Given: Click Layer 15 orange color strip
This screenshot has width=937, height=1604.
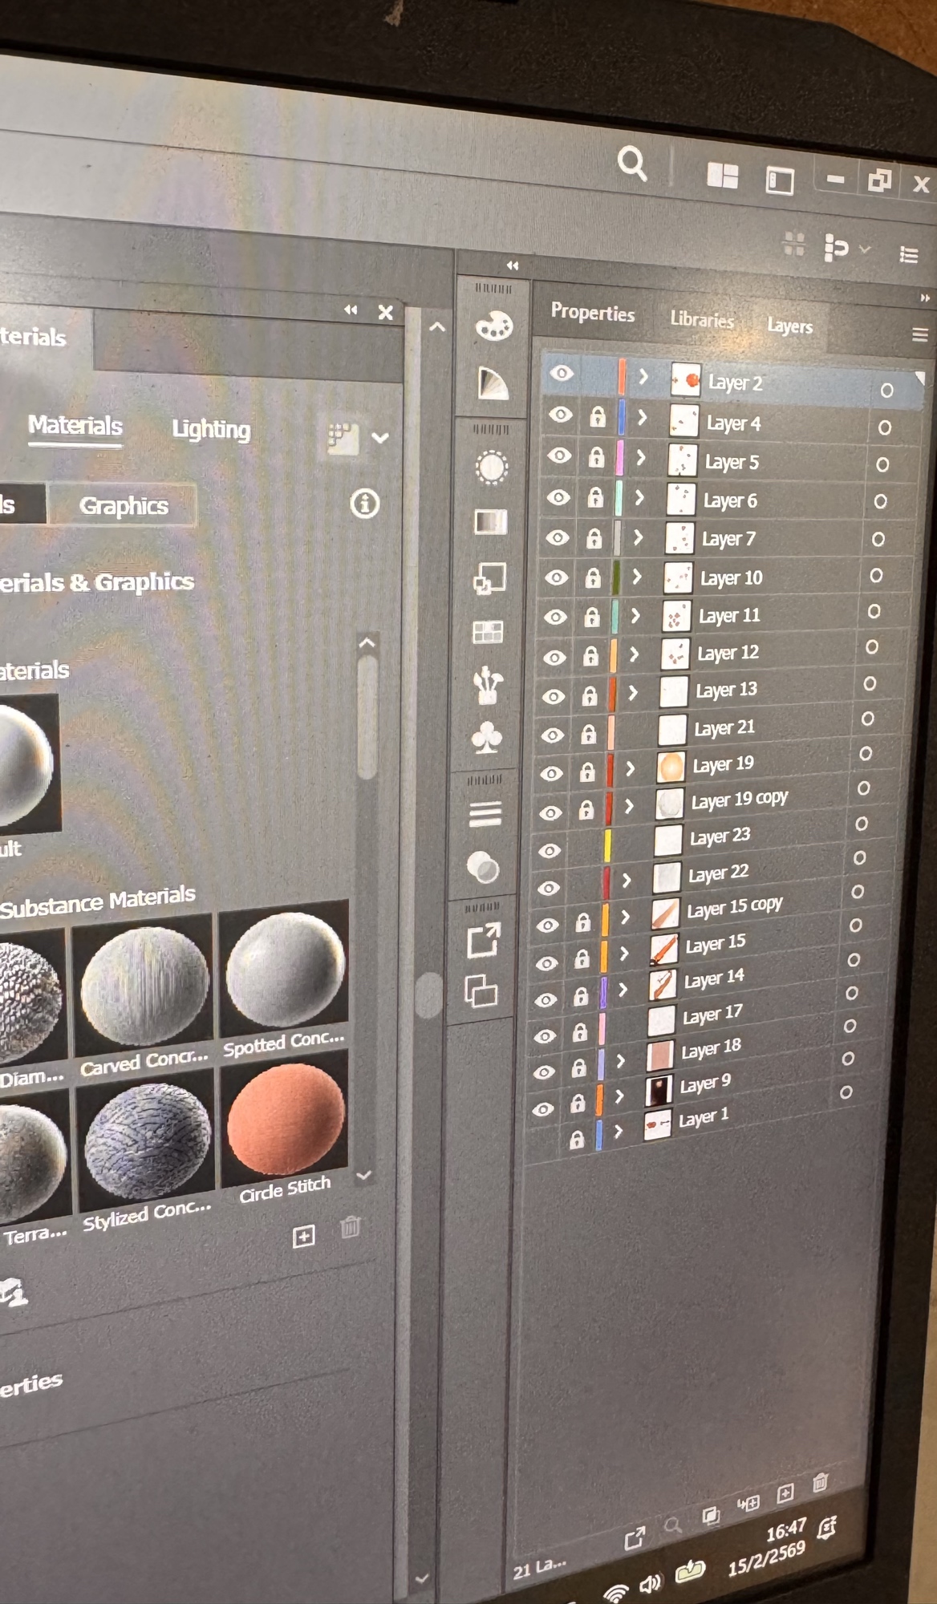Looking at the screenshot, I should (603, 954).
